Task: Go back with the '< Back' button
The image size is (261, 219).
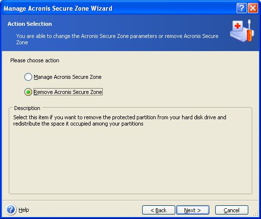Action: (158, 210)
